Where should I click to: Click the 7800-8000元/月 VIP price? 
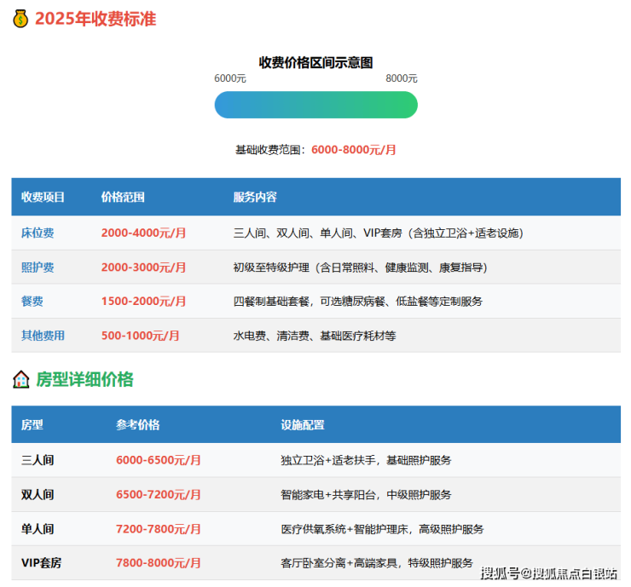[x=159, y=563]
